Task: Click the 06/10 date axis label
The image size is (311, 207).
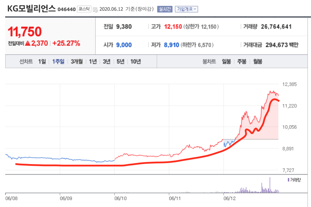Action: [x=121, y=198]
